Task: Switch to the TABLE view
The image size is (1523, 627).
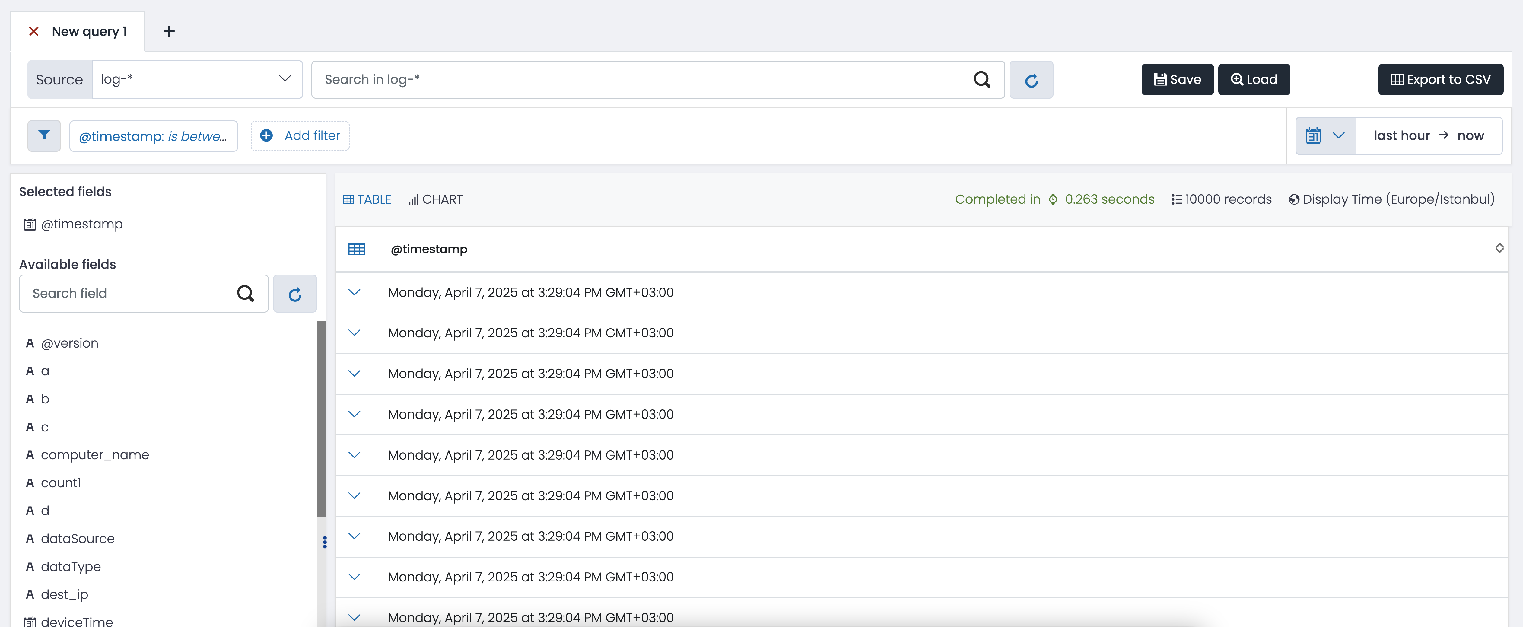Action: click(367, 199)
